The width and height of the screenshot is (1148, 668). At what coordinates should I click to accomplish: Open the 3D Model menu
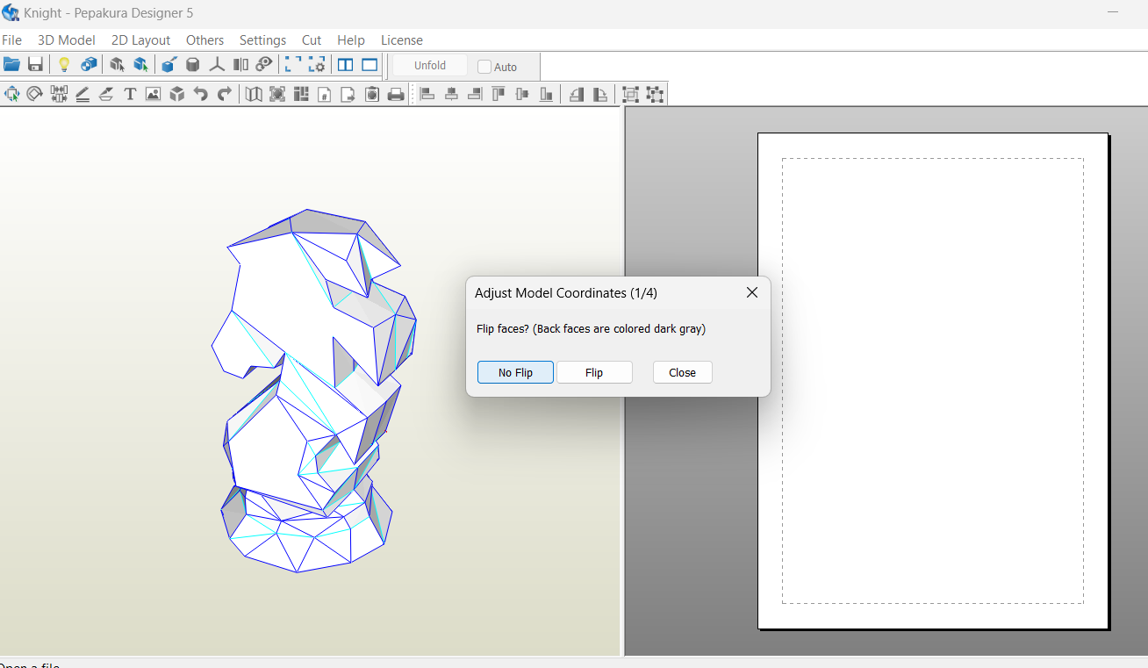(66, 40)
